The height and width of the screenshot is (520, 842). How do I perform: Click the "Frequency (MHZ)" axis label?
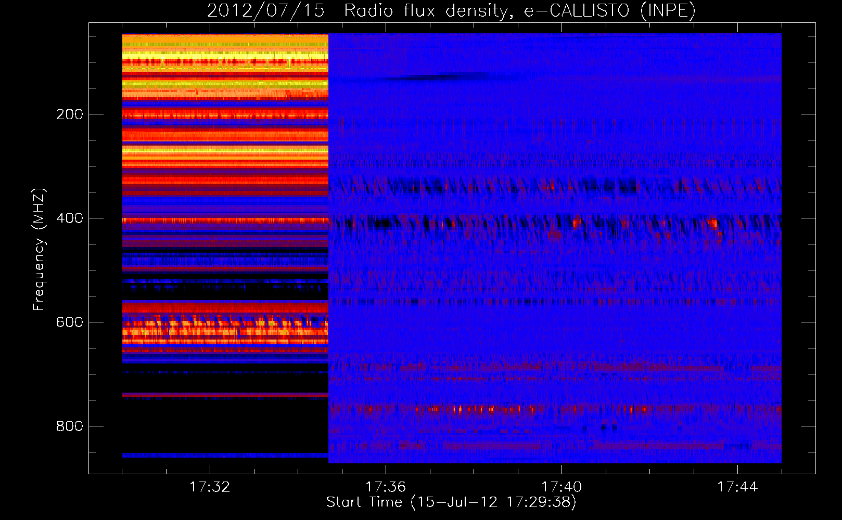coord(39,250)
